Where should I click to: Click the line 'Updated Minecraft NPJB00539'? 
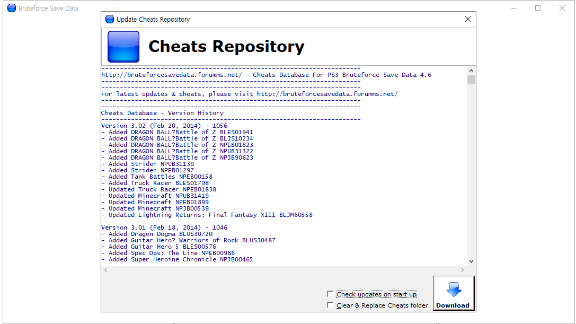[155, 208]
